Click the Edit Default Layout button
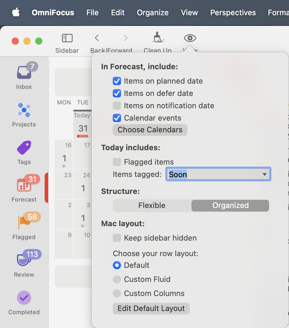Screen dimensions: 289x328 tap(151, 308)
